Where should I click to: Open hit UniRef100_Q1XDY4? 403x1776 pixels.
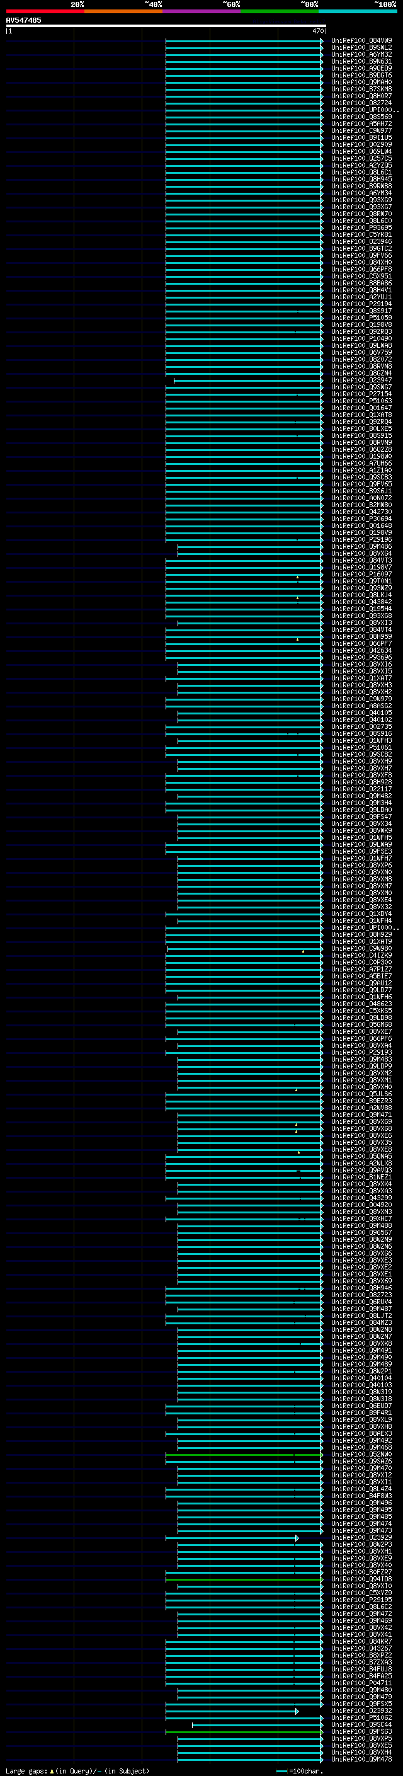click(361, 914)
